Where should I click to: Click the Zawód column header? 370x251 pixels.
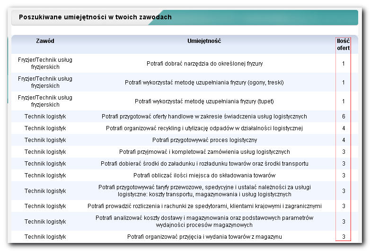pos(45,41)
